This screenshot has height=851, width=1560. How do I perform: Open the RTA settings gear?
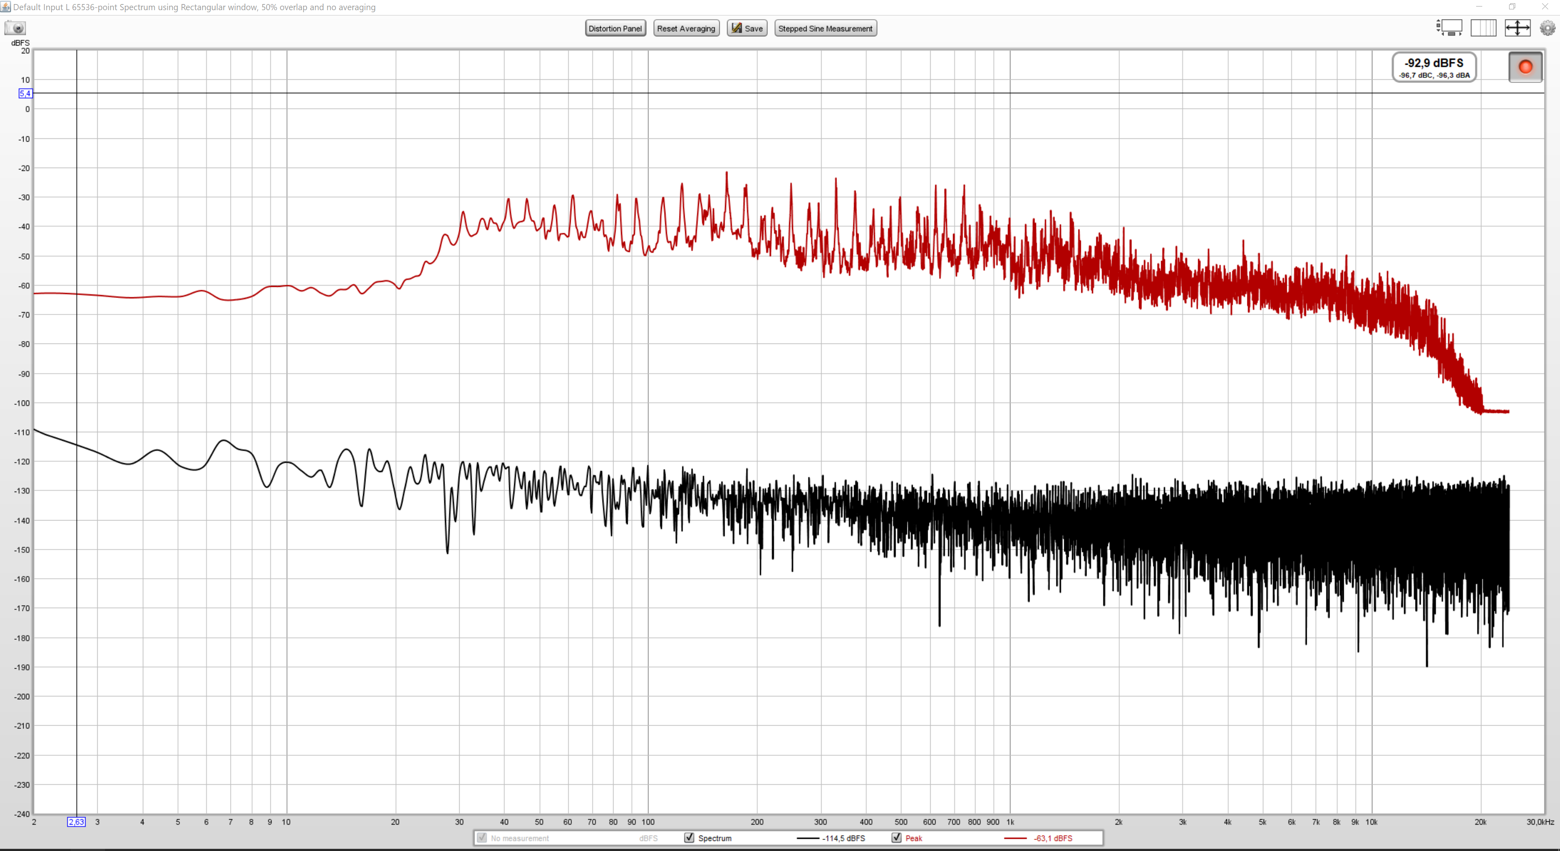click(x=1547, y=28)
